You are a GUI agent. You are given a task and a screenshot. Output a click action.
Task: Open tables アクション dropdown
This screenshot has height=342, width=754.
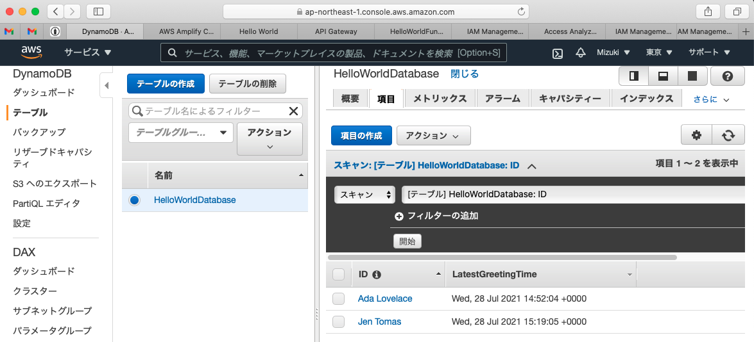(270, 139)
